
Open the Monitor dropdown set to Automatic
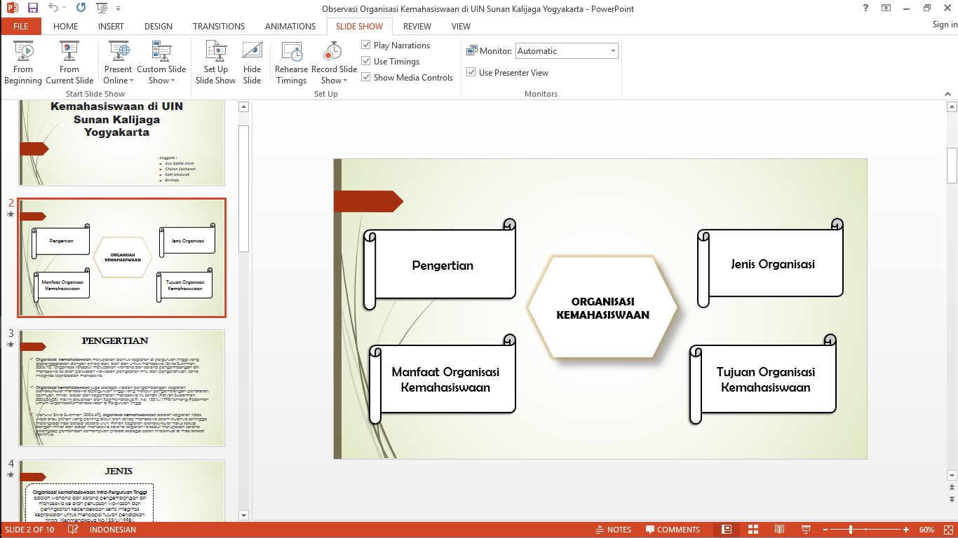pos(612,50)
